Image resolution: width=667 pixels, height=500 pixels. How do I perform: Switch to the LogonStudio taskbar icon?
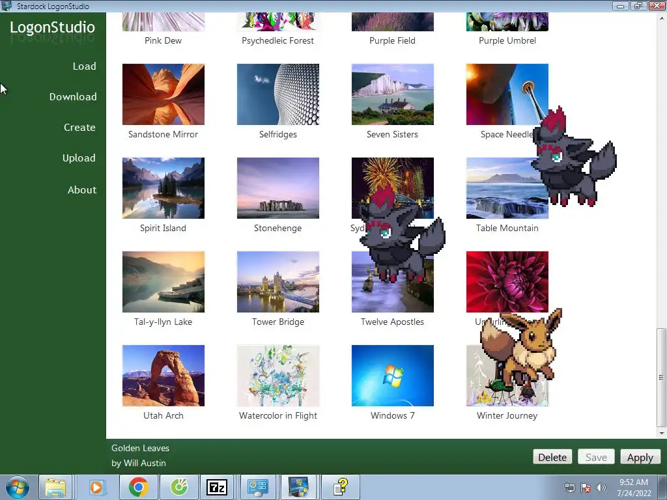(x=298, y=487)
